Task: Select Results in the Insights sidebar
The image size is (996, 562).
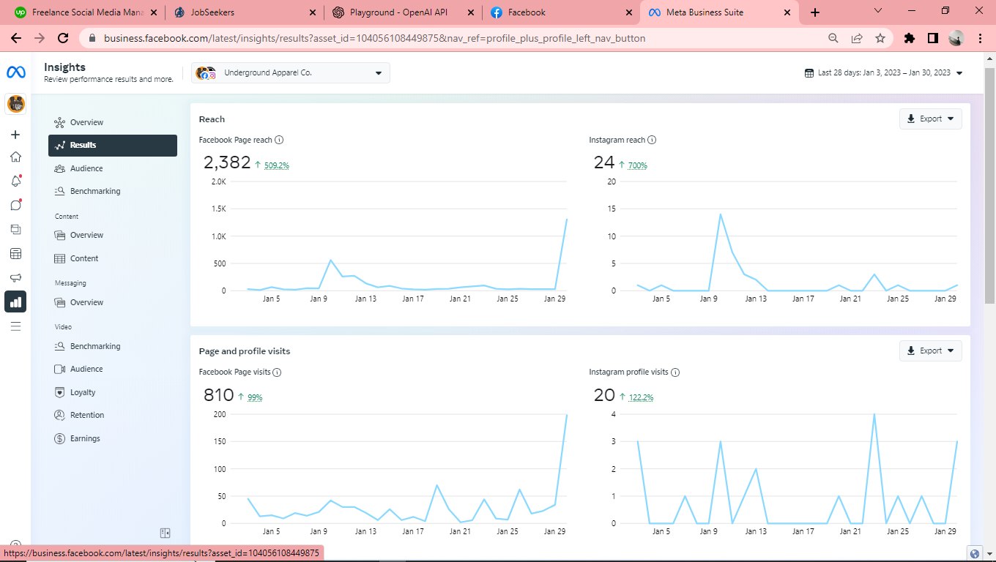Action: [113, 145]
